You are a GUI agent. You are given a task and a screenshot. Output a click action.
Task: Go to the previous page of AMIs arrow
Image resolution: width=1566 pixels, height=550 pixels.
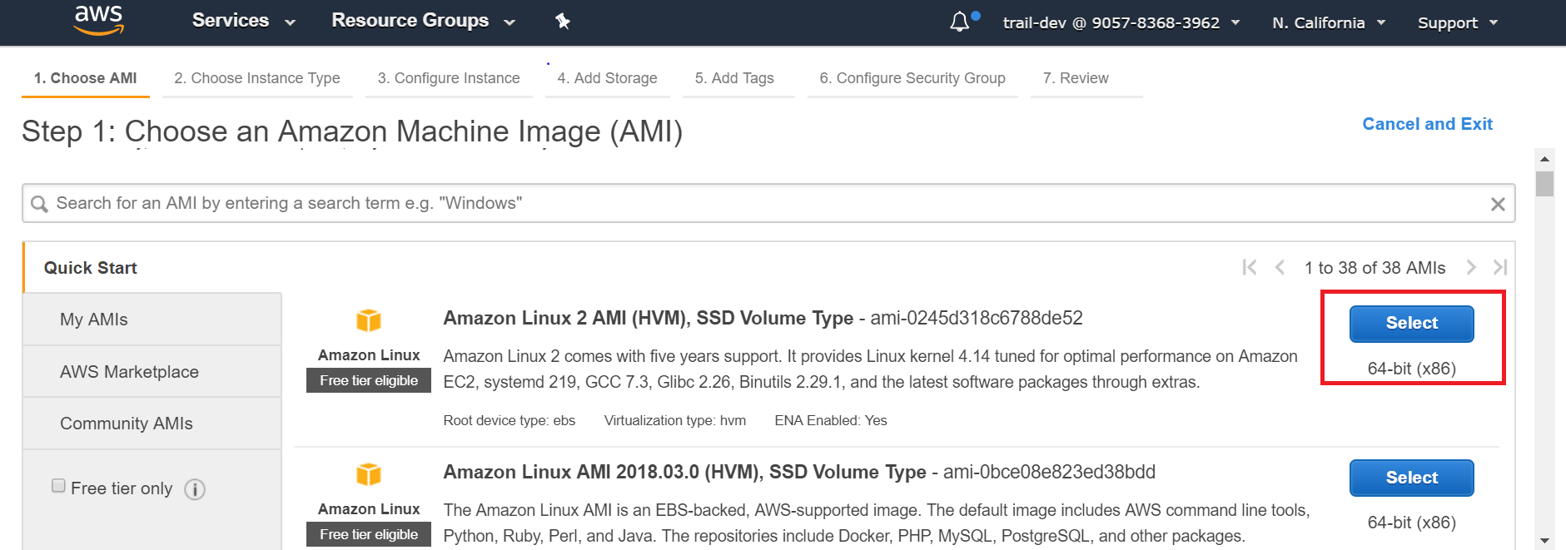point(1280,267)
